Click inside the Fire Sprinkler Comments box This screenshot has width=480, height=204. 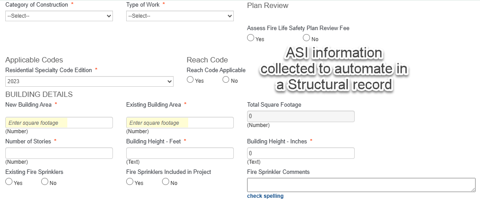[360, 185]
